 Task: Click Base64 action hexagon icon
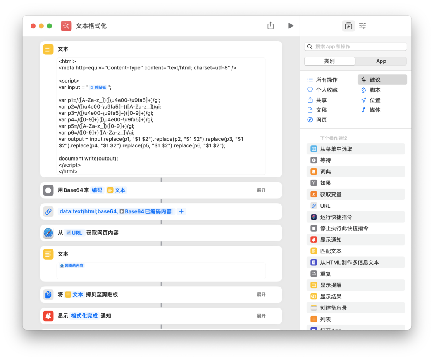click(48, 190)
